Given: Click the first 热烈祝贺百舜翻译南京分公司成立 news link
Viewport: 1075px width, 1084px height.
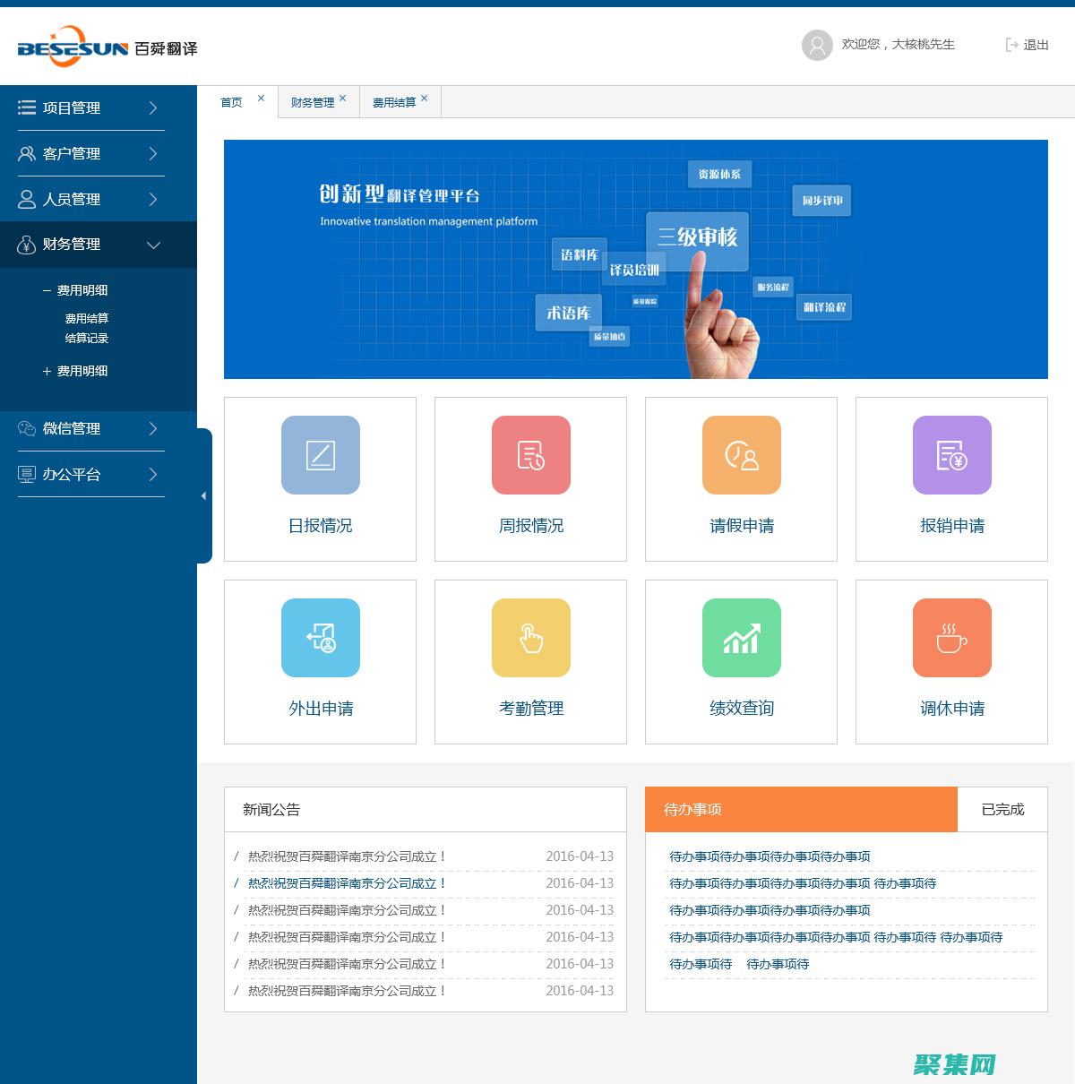Looking at the screenshot, I should (345, 856).
